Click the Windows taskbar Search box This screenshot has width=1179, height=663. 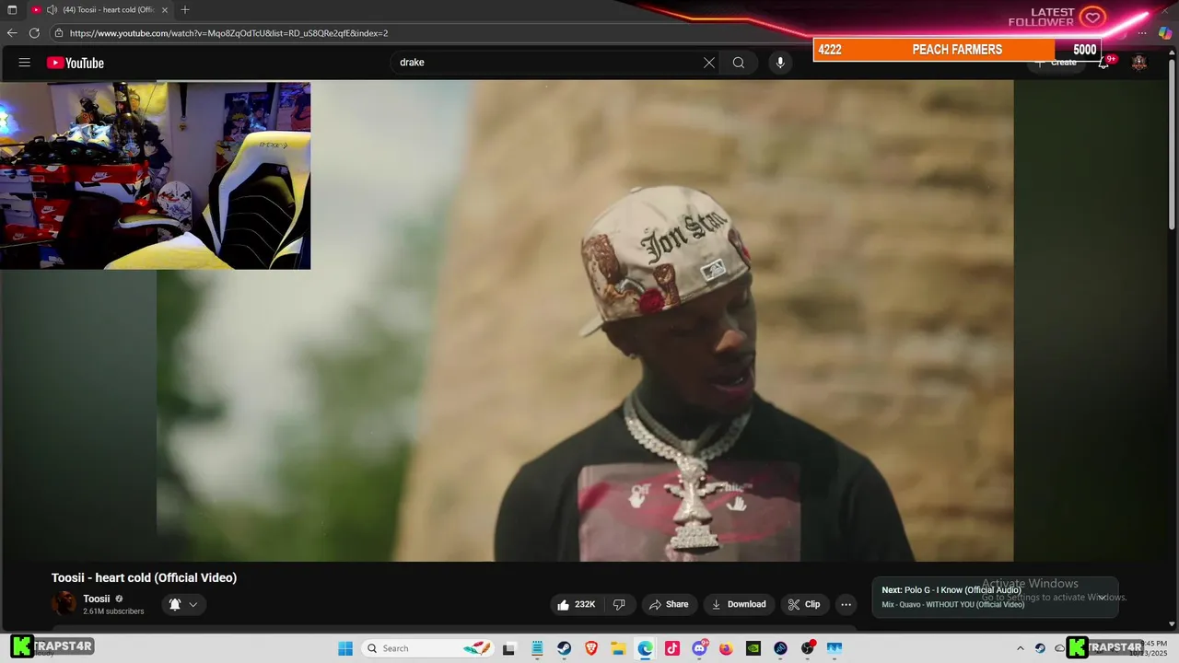[x=428, y=648]
